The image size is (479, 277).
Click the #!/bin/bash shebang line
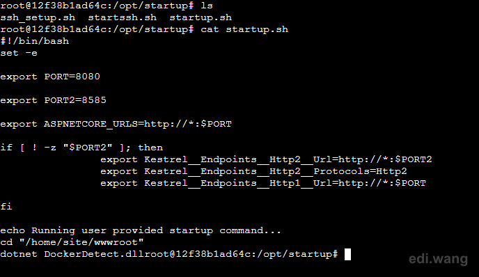point(35,41)
